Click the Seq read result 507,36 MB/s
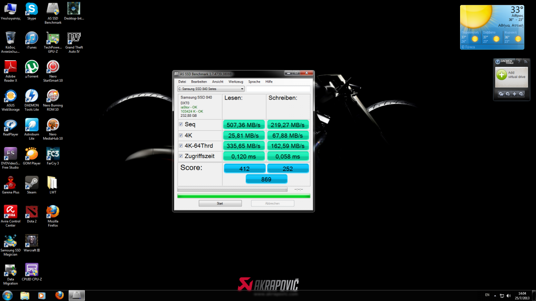This screenshot has width=536, height=301. click(x=244, y=124)
